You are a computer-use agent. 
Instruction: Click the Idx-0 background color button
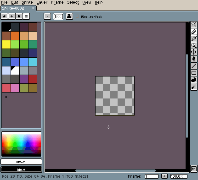pos(21,169)
